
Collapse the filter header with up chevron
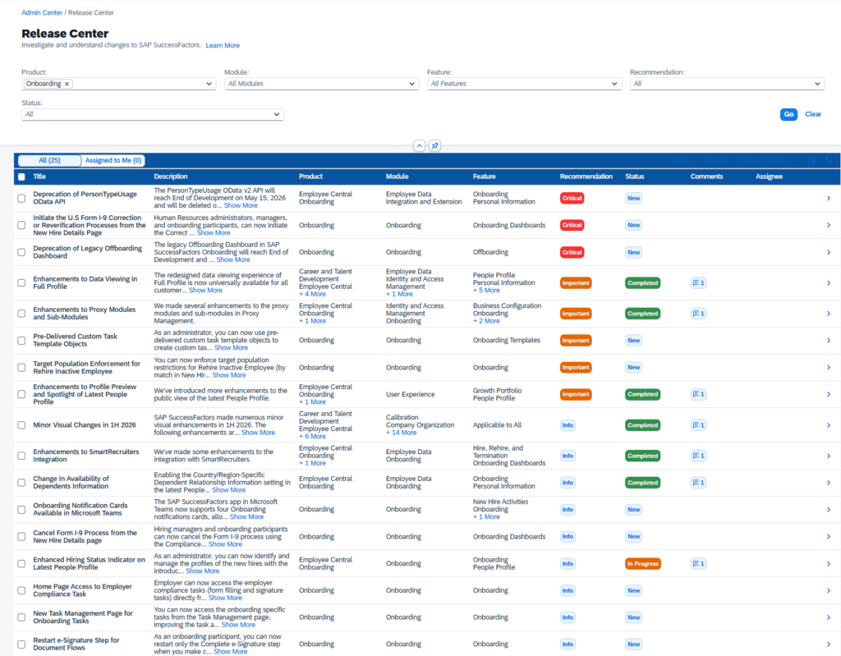[x=420, y=145]
